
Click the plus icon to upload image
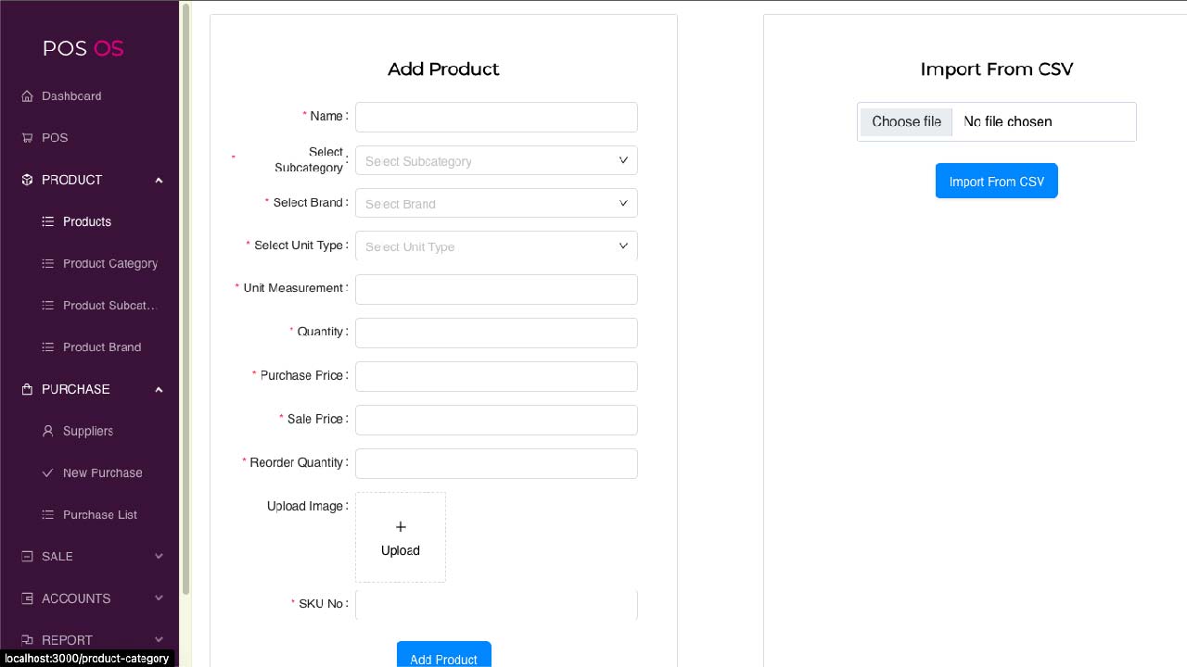click(x=401, y=527)
